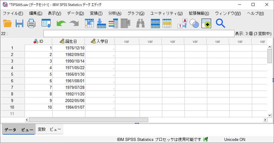Image resolution: width=274 pixels, height=143 pixels.
Task: Select the 入学日 column header
Action: click(x=100, y=42)
